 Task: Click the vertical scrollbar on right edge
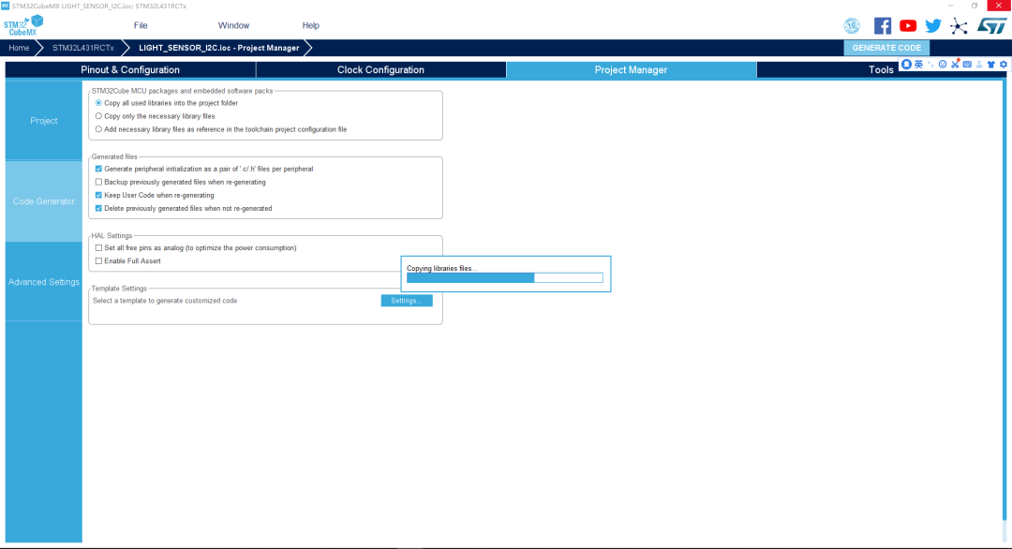pos(1004,300)
